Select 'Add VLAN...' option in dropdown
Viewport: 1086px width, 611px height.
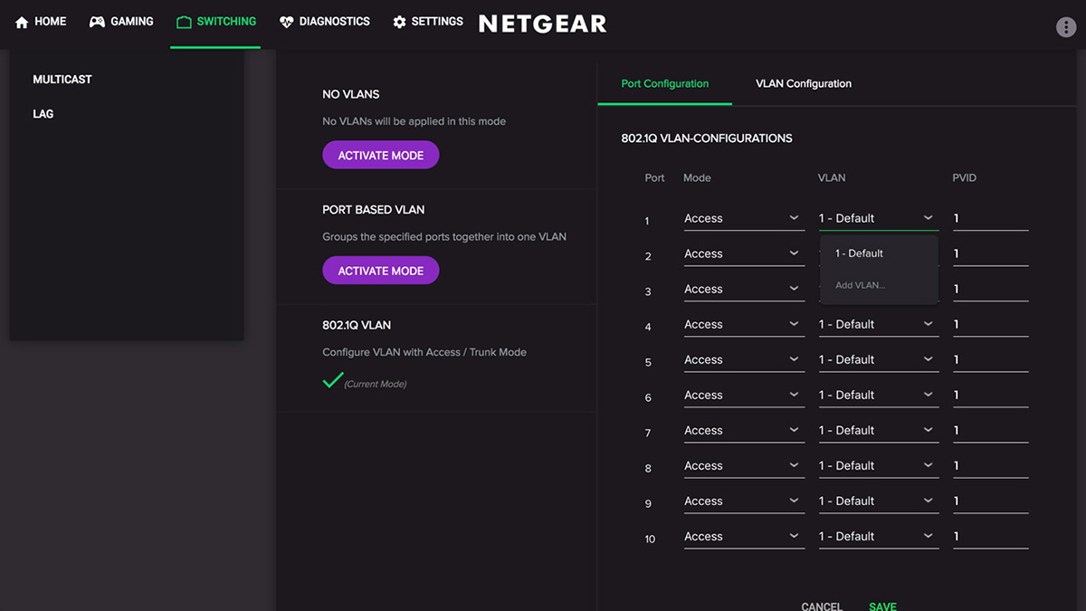(860, 285)
